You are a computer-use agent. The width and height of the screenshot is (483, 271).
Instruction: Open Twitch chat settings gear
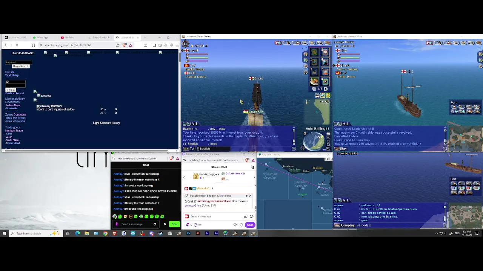click(x=241, y=225)
